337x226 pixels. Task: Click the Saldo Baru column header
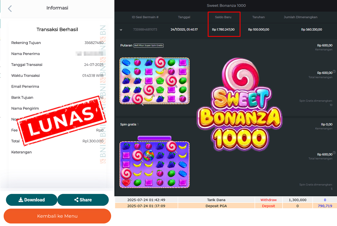[223, 17]
